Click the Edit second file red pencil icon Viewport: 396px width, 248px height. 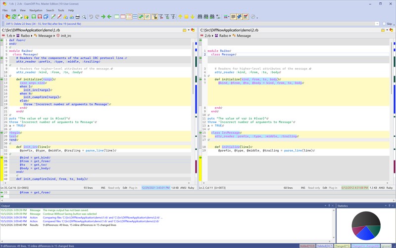(59, 17)
